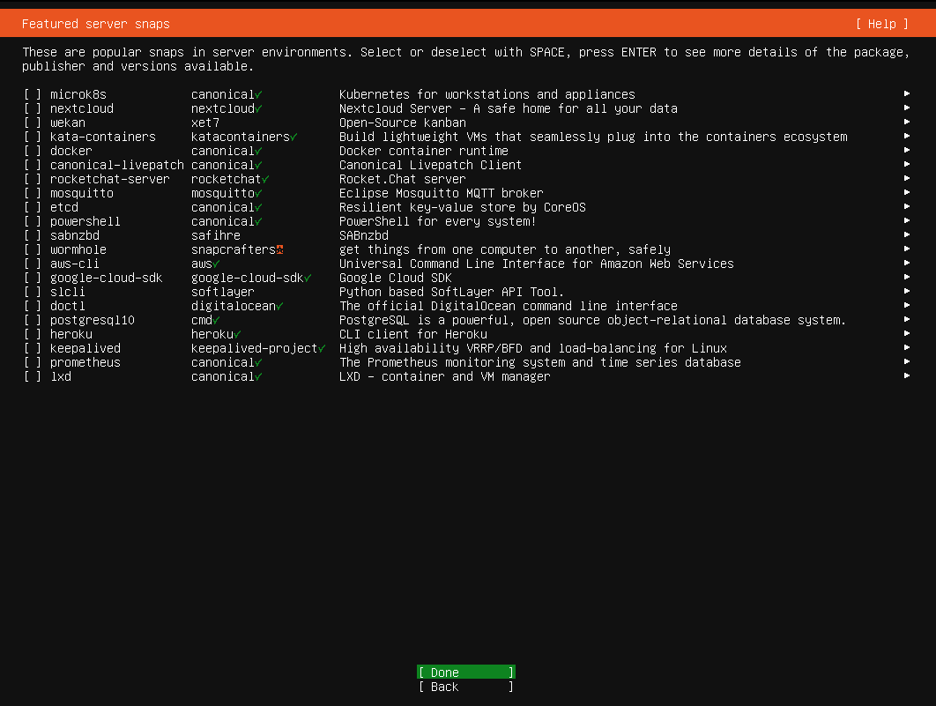Click verified checkmark beside mosquitto publisher
The width and height of the screenshot is (936, 706).
(x=258, y=193)
